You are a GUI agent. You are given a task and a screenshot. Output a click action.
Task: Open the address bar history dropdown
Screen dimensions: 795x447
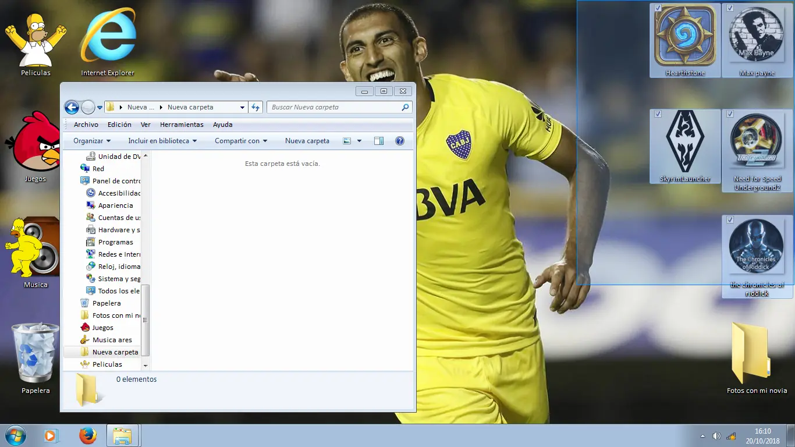[242, 107]
